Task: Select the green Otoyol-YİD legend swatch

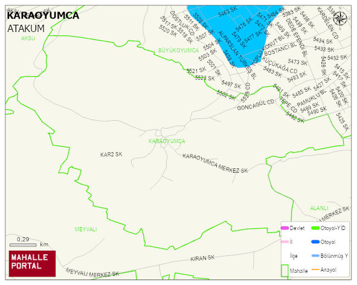Action: 315,228
